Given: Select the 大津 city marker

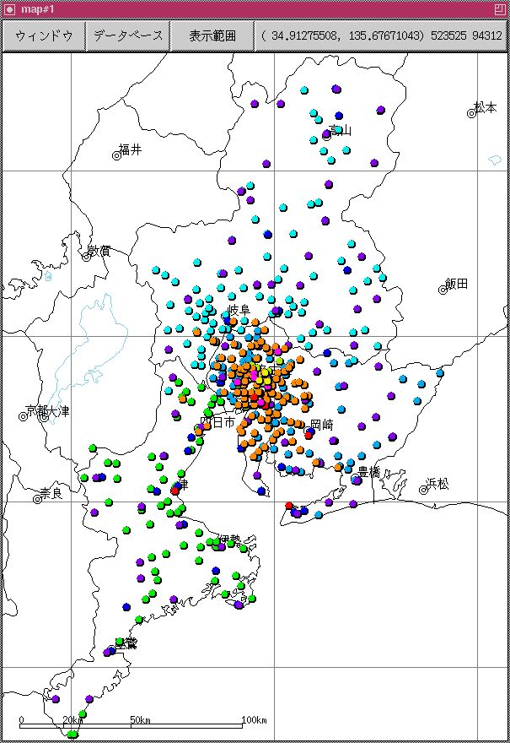Looking at the screenshot, I should (x=45, y=417).
